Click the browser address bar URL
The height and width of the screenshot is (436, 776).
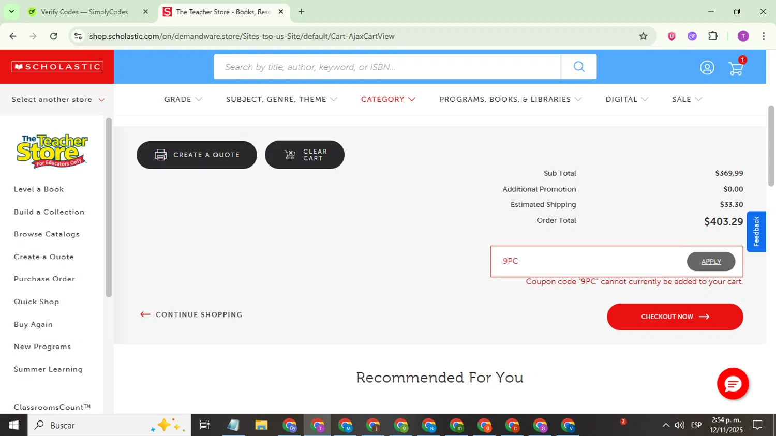click(x=242, y=36)
